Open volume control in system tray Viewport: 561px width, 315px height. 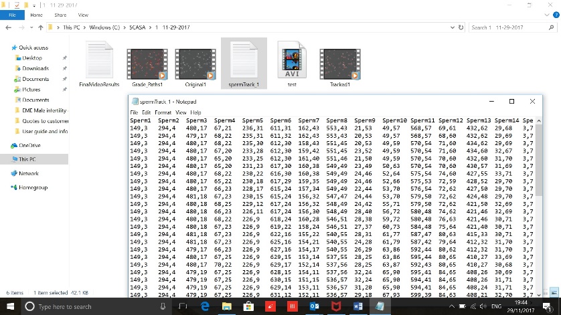[483, 306]
